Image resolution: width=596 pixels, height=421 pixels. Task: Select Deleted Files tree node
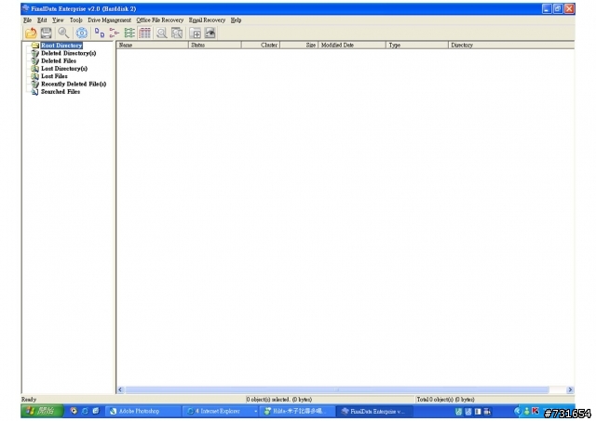59,60
